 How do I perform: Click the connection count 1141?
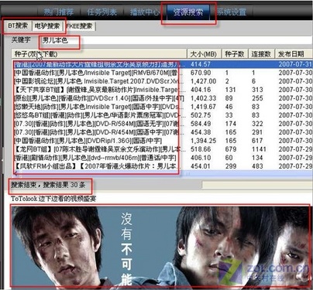click(259, 149)
